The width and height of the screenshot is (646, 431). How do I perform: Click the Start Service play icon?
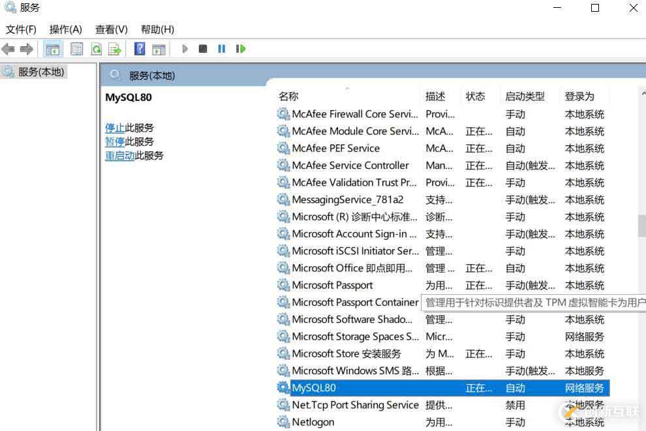tap(185, 49)
